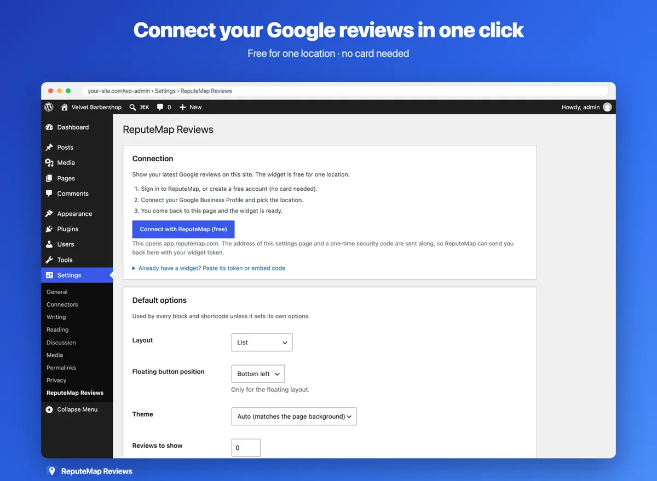Open the comments bubble icon in admin bar

point(160,107)
